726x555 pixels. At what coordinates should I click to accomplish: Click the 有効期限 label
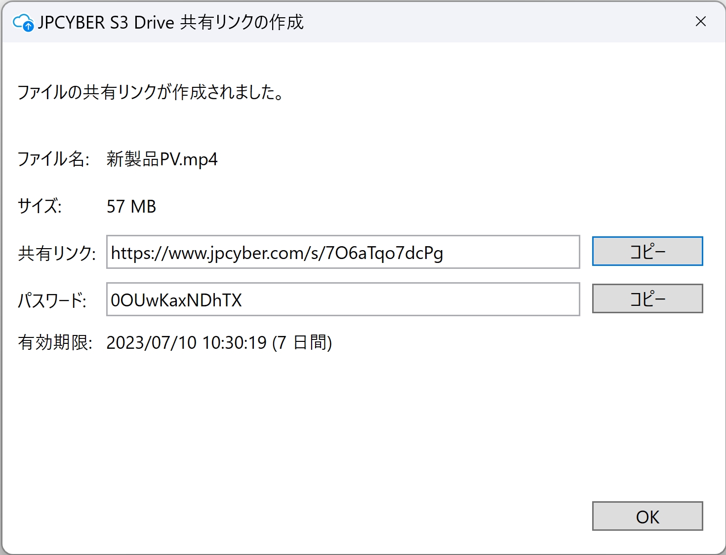click(55, 343)
